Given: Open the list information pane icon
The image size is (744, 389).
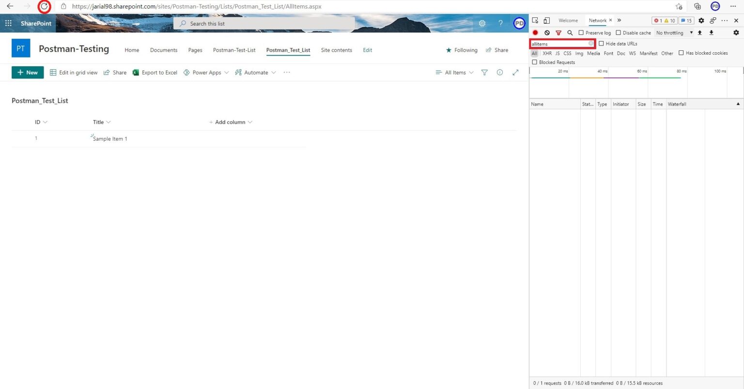Looking at the screenshot, I should pos(500,73).
